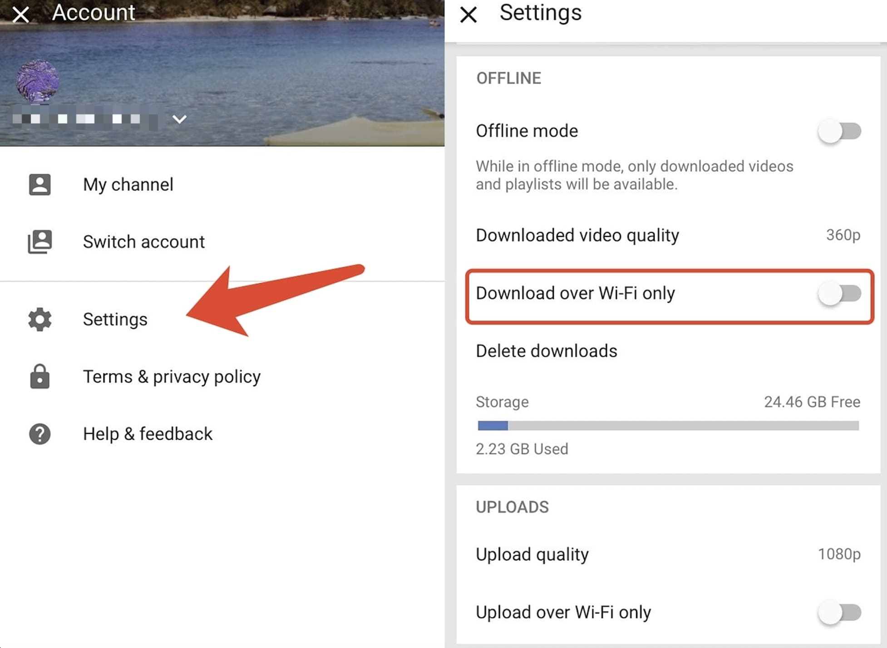Open the My channel menu entry
The width and height of the screenshot is (887, 648).
point(128,185)
